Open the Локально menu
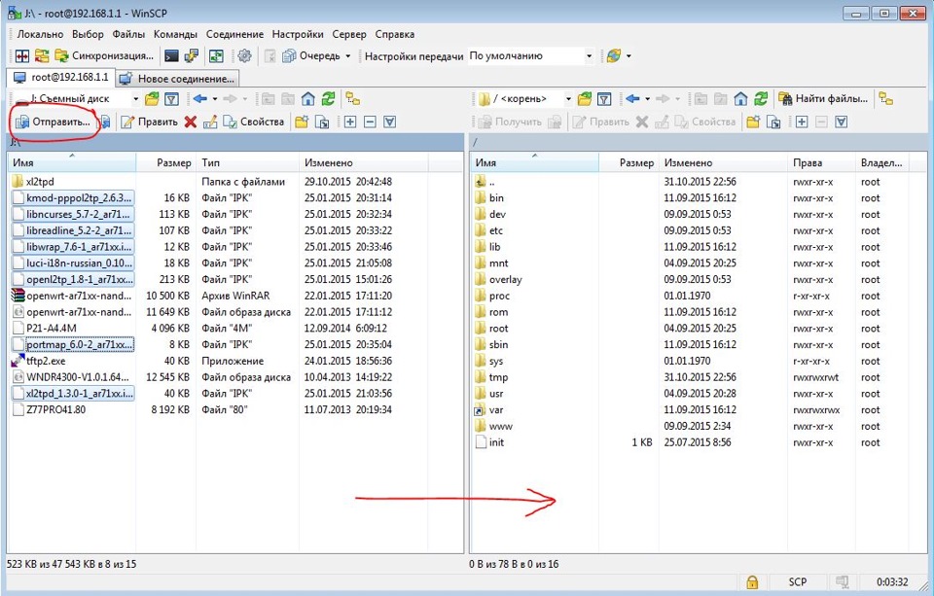This screenshot has width=934, height=596. tap(40, 35)
